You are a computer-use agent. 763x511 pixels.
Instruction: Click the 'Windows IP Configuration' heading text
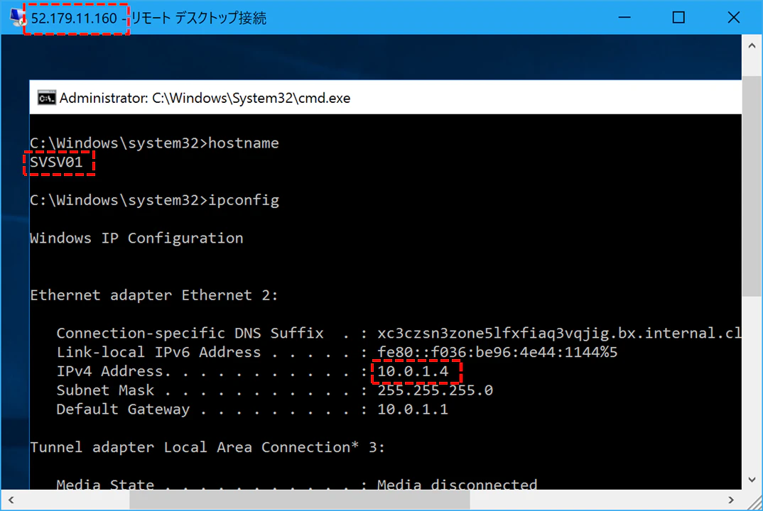coord(136,238)
